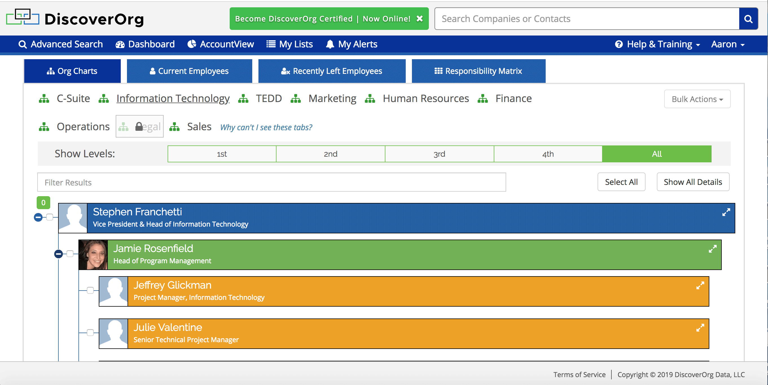Select the C-Suite department
Image resolution: width=768 pixels, height=385 pixels.
click(x=73, y=99)
